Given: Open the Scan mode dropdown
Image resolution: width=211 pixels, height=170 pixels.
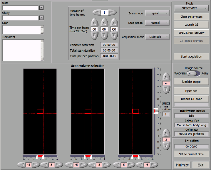Looking at the screenshot, I should click(157, 13).
